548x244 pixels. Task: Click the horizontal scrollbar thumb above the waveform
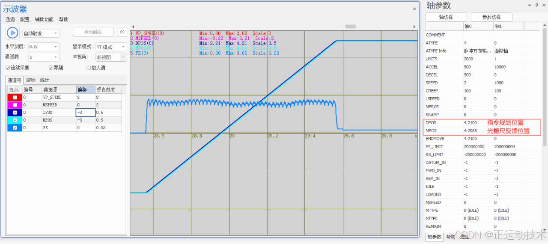coord(351,27)
